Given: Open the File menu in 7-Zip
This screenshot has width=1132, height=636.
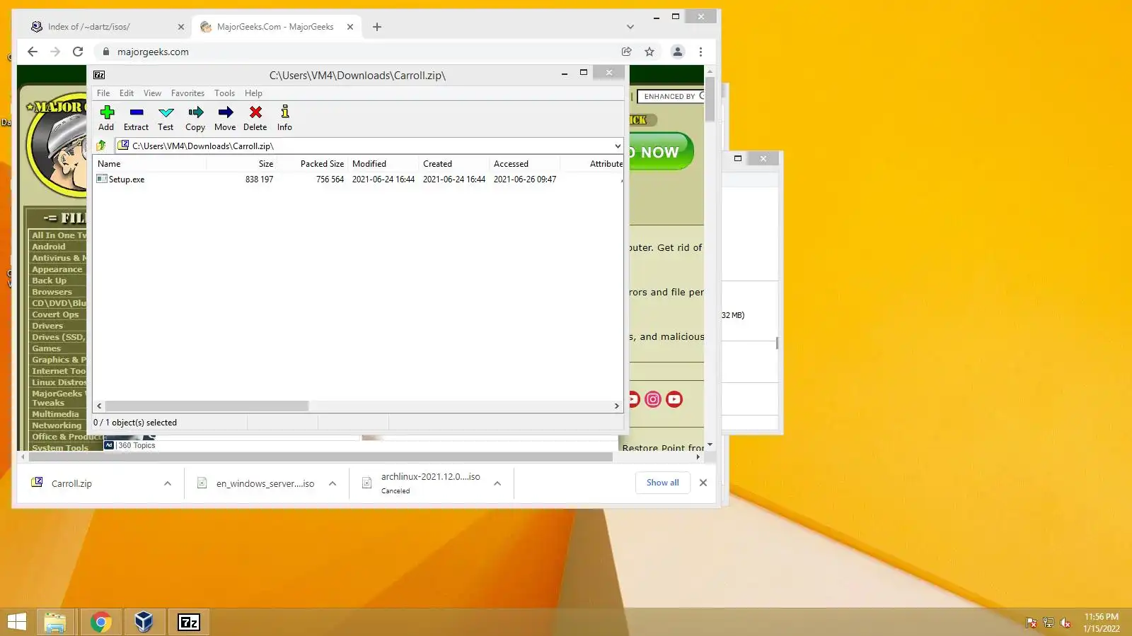Looking at the screenshot, I should (x=103, y=93).
